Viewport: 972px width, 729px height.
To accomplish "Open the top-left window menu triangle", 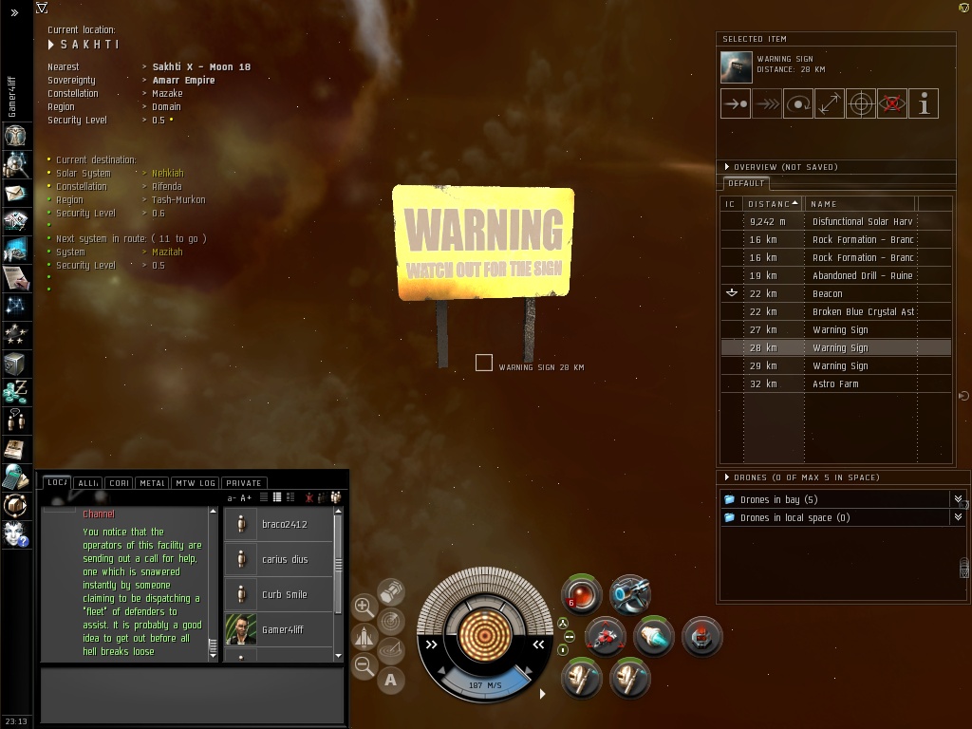I will 42,8.
